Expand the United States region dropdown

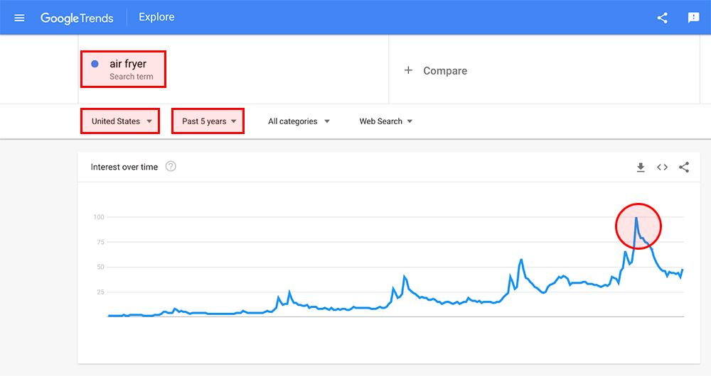[122, 121]
